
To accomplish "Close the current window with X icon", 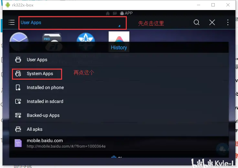I will 212,22.
